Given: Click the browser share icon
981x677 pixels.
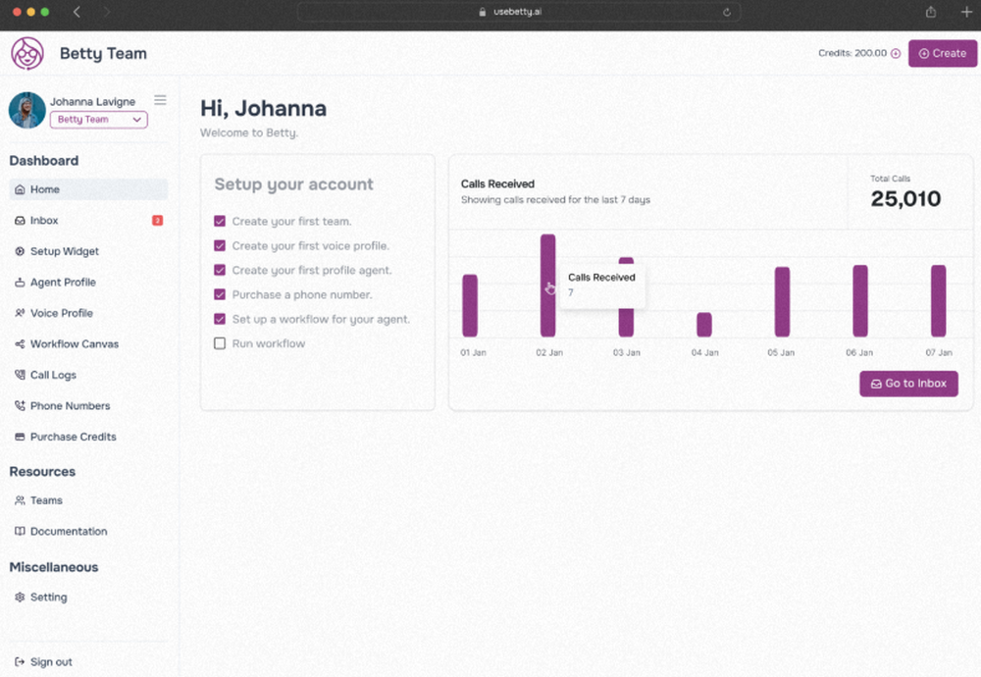Looking at the screenshot, I should click(x=931, y=12).
